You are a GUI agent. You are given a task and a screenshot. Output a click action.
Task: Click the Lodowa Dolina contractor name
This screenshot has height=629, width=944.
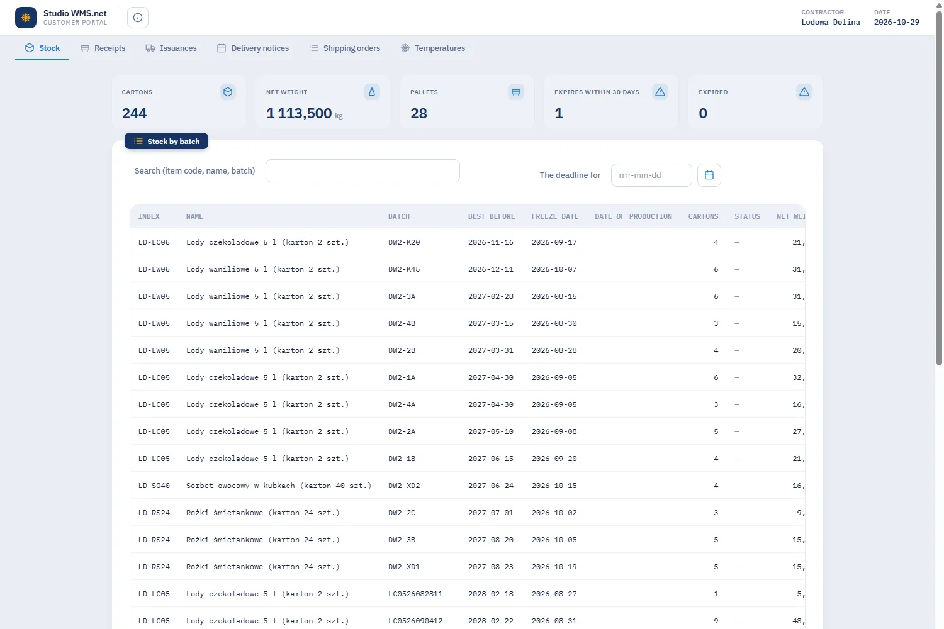[831, 22]
